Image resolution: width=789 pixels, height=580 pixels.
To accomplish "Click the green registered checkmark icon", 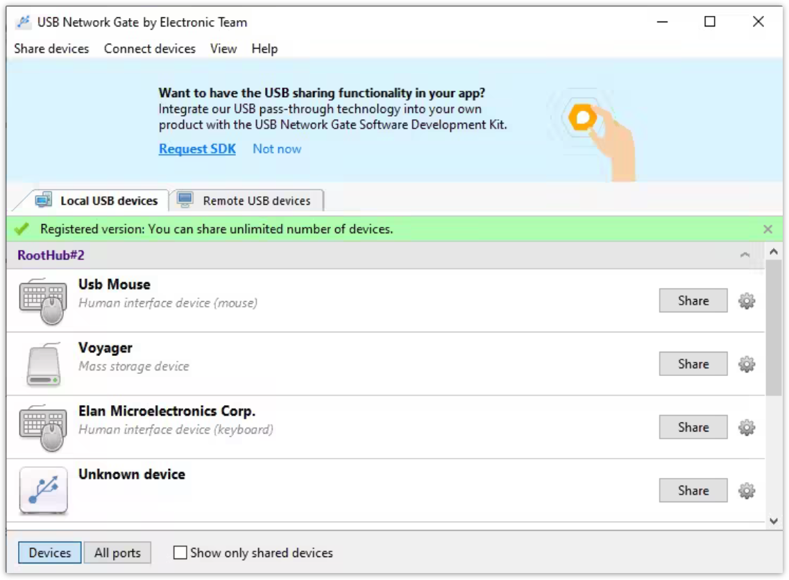I will (22, 229).
